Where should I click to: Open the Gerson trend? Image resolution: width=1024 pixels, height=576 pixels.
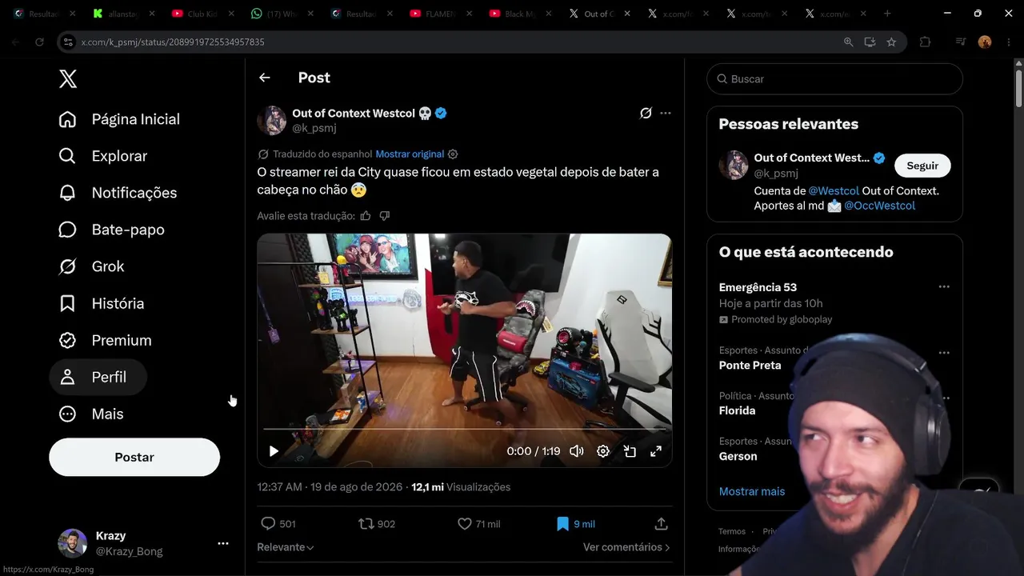click(x=738, y=456)
